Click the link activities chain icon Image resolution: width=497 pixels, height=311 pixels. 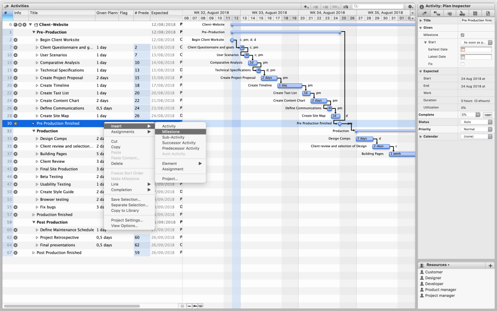point(335,6)
